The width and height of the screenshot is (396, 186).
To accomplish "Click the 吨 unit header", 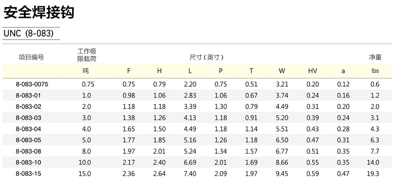I will (86, 71).
